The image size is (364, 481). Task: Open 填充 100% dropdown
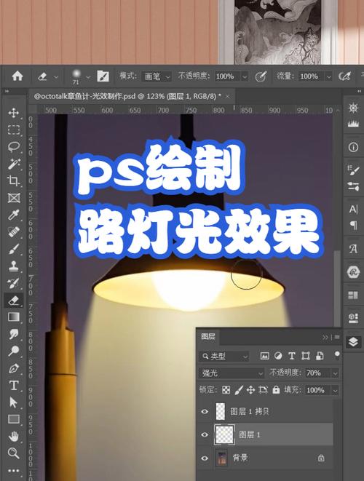click(335, 390)
